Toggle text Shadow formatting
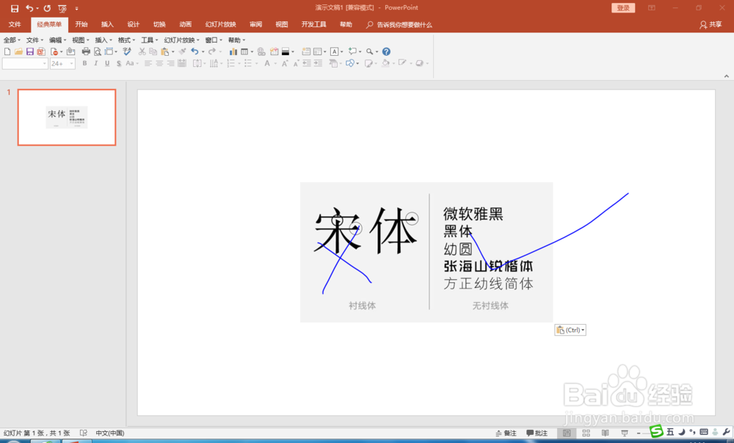 point(119,63)
